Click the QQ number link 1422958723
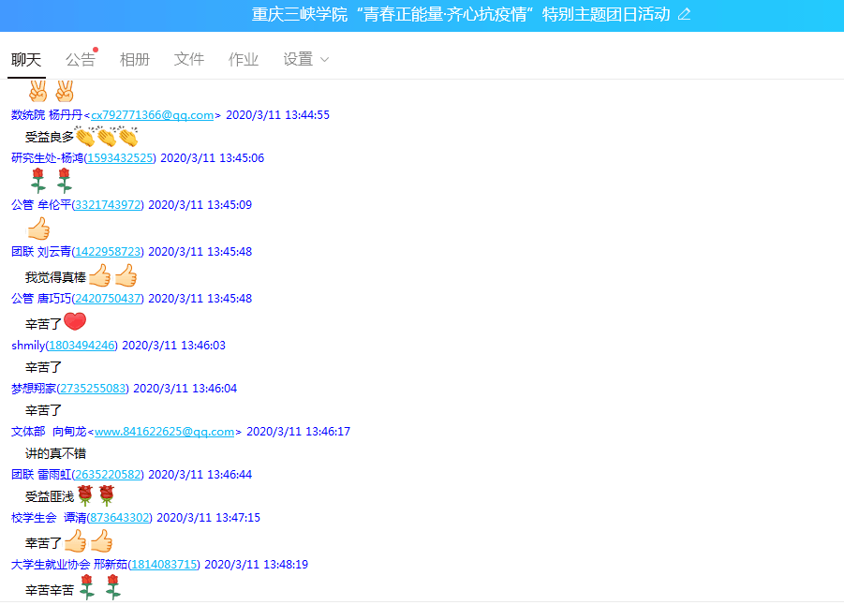 pyautogui.click(x=108, y=252)
